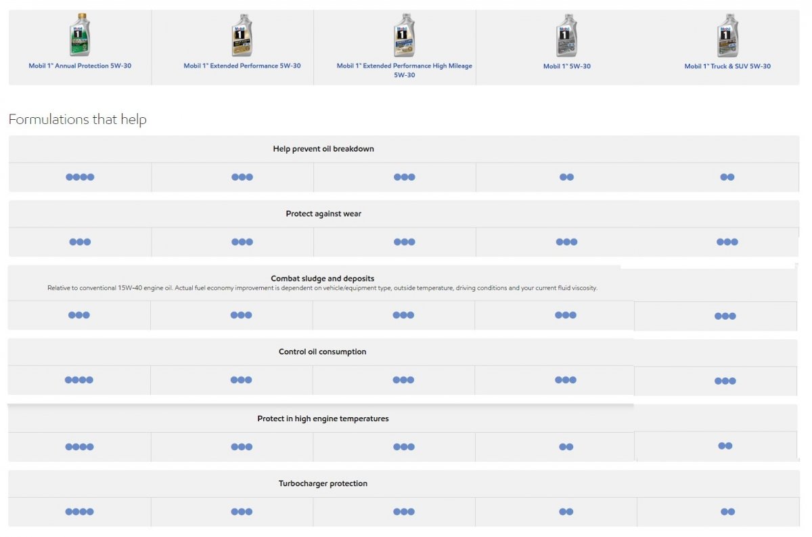The height and width of the screenshot is (537, 812).
Task: Select the 'Combat sludge and deposits' heading
Action: [322, 278]
